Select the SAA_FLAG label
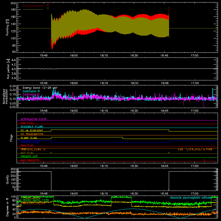This screenshot has height=221, width=221. (x=27, y=145)
